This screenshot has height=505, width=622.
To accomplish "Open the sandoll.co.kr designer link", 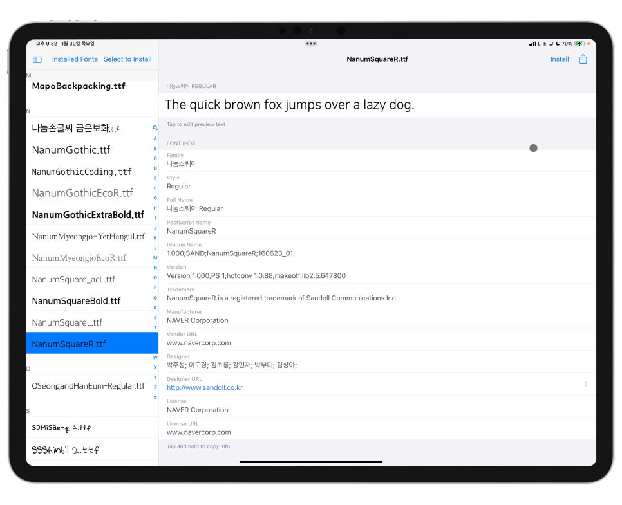I will (205, 388).
